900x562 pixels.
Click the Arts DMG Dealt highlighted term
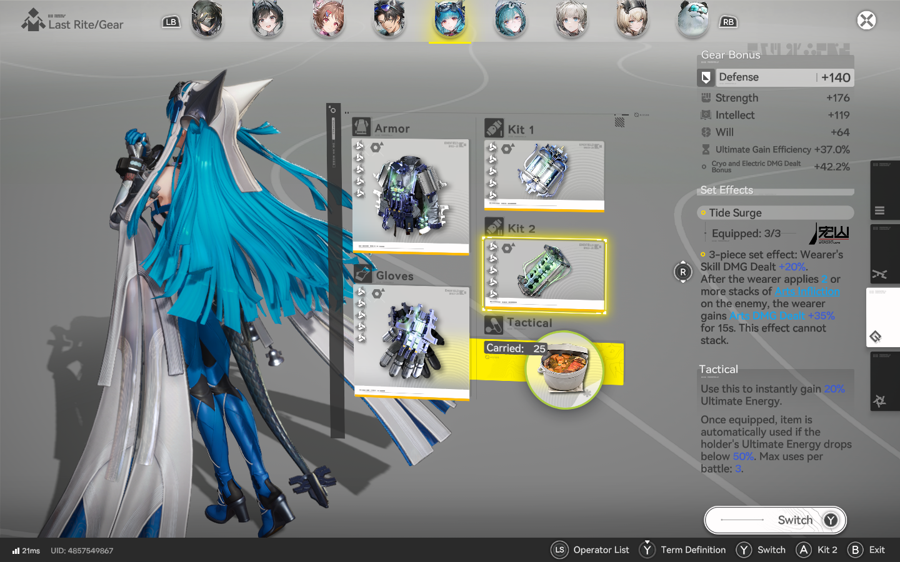[x=767, y=316]
